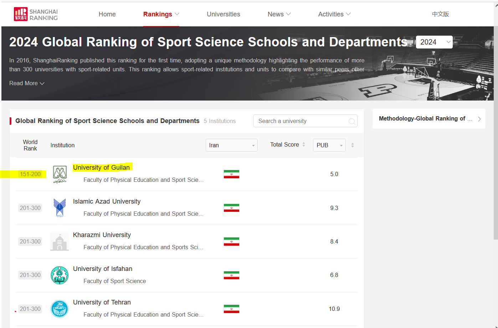Open the University of Tehran link
498x328 pixels.
pyautogui.click(x=102, y=302)
